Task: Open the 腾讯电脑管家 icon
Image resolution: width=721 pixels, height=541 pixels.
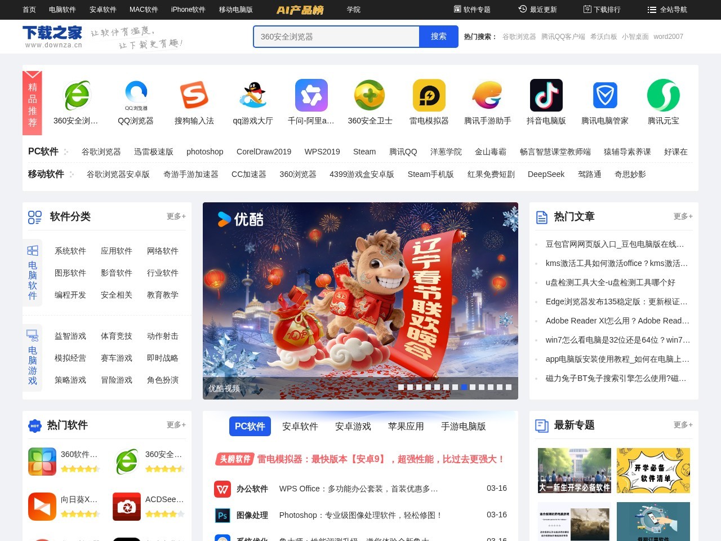Action: click(604, 95)
